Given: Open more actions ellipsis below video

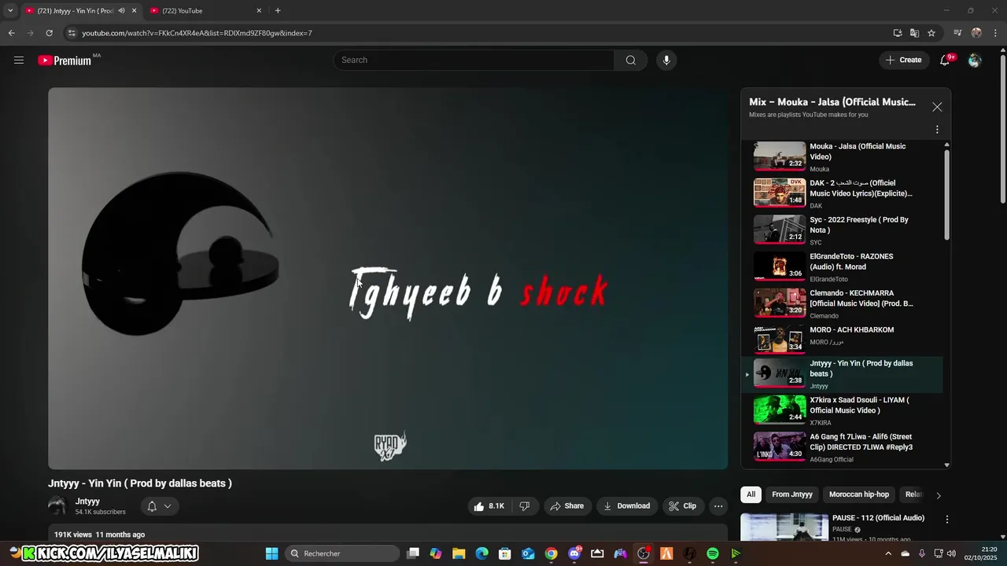Looking at the screenshot, I should 718,506.
